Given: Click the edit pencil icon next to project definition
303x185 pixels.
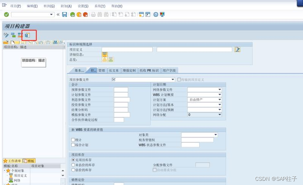Looking at the screenshot, I should (x=237, y=49).
